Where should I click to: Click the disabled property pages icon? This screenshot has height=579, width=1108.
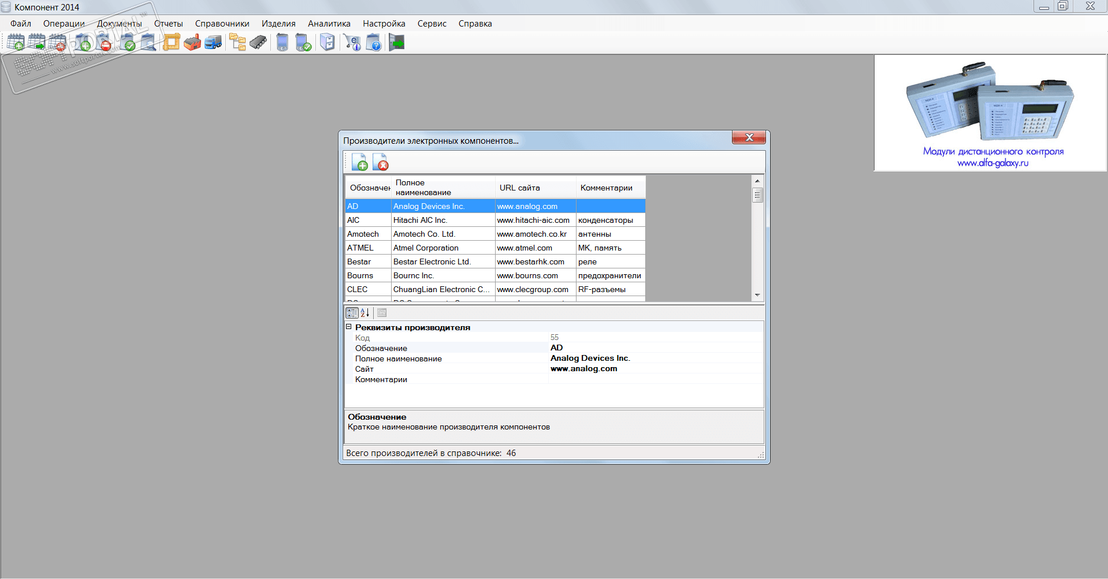pos(382,313)
